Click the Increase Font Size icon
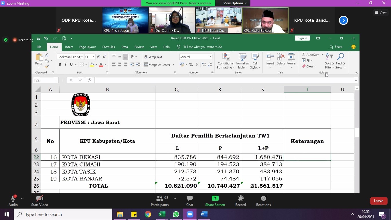The height and width of the screenshot is (220, 391). [98, 57]
